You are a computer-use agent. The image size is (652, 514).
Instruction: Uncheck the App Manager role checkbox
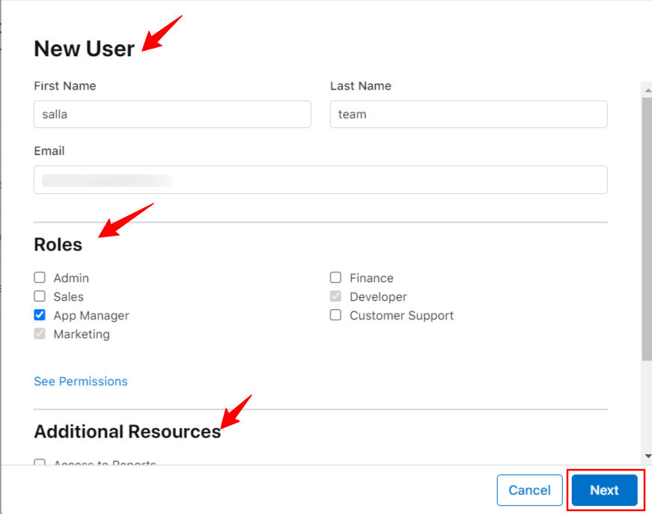point(40,315)
